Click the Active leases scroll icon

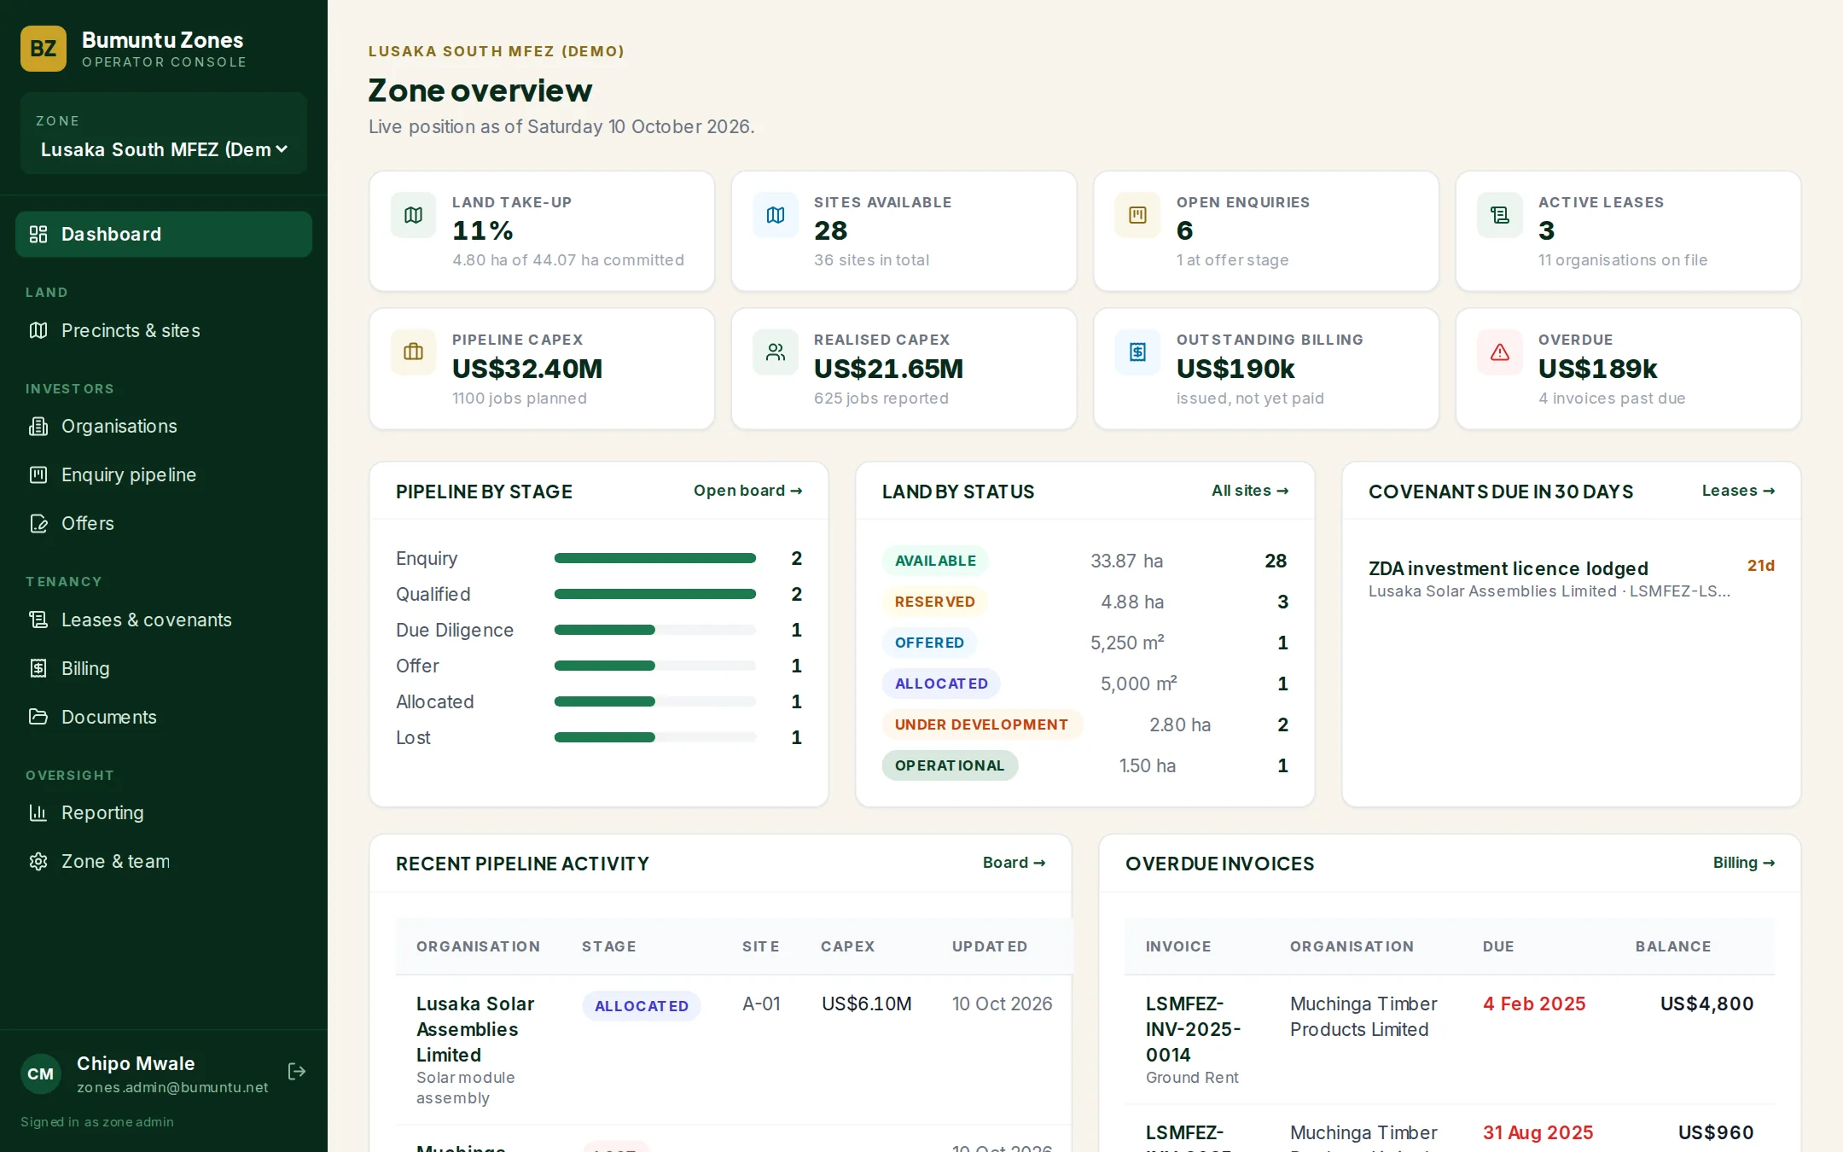click(1500, 215)
